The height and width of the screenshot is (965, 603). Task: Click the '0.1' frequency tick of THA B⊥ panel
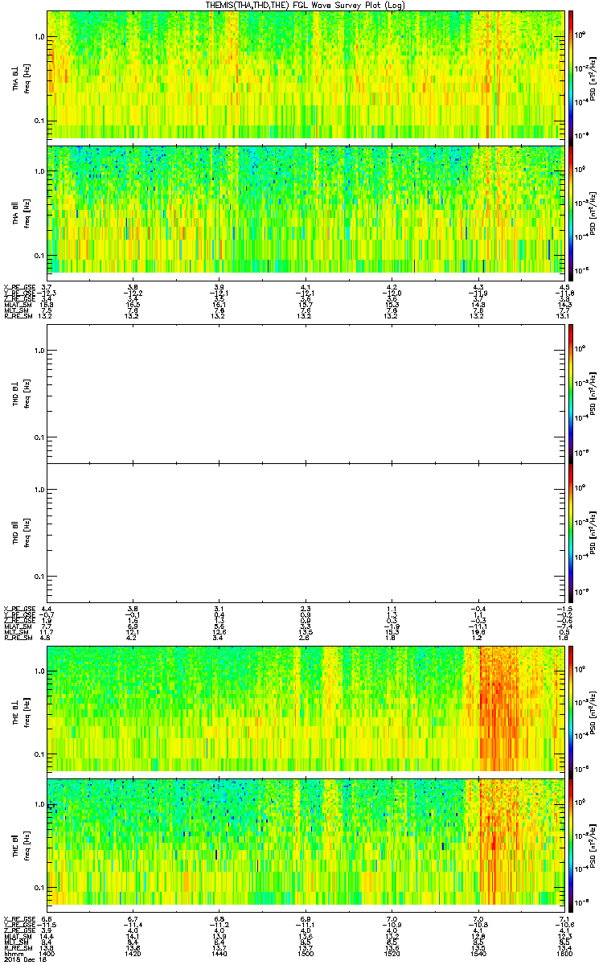point(39,121)
